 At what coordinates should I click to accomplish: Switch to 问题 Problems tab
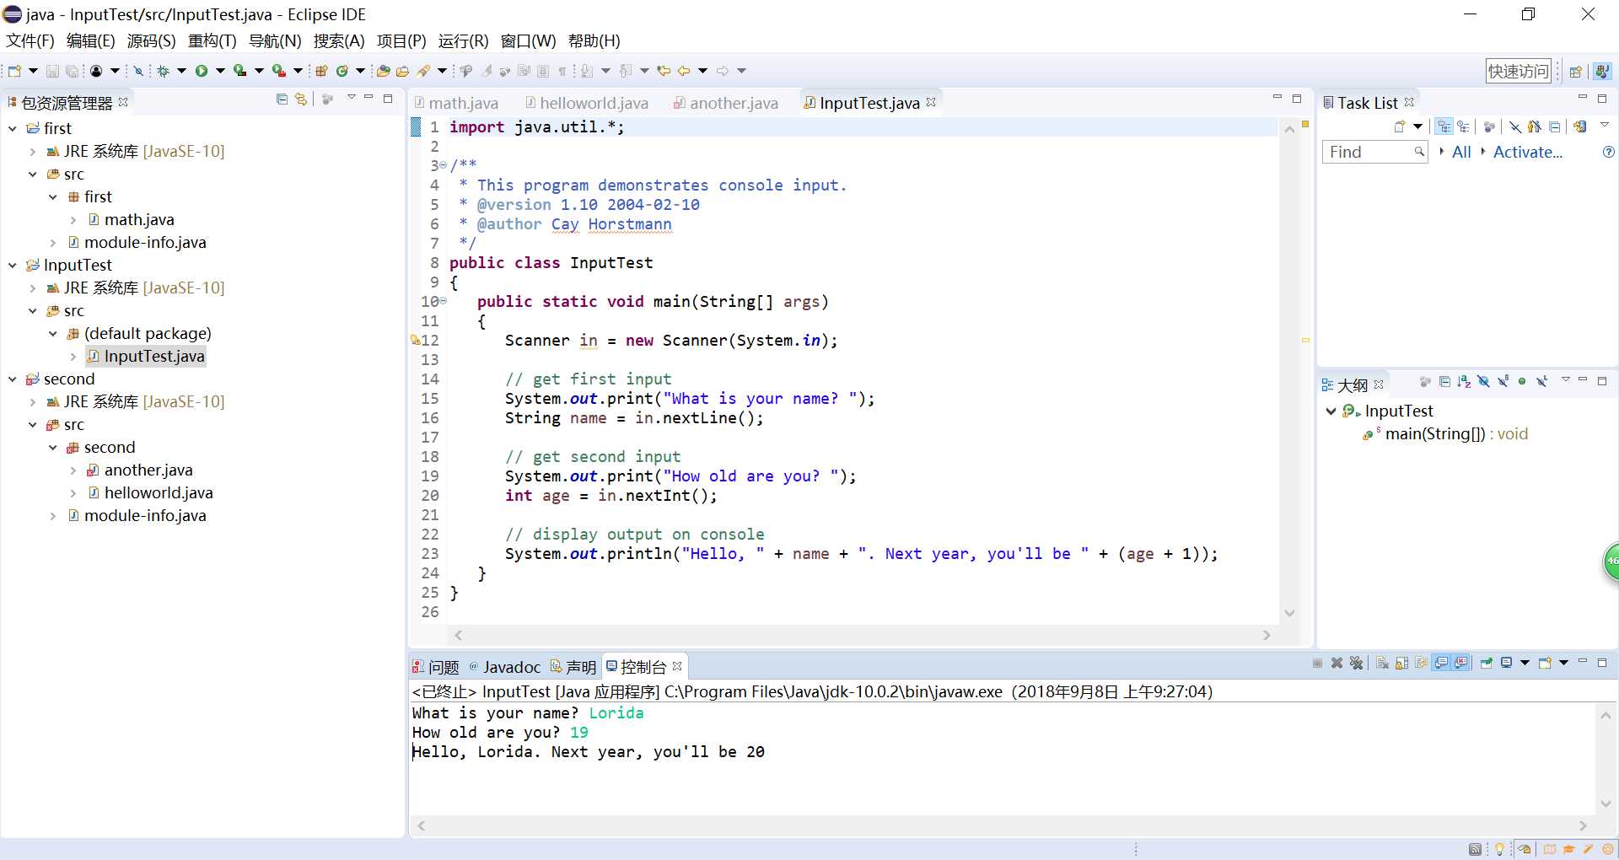point(436,667)
